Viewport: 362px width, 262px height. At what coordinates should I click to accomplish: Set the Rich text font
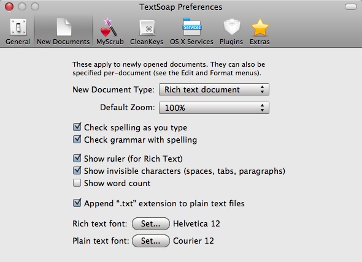click(151, 224)
